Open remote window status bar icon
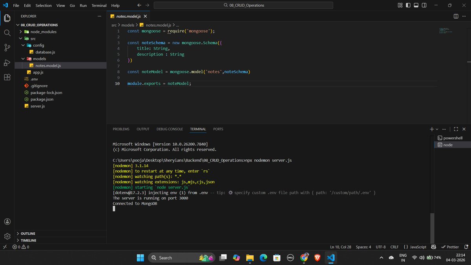Screen dimensions: 471x265 pyautogui.click(x=5, y=247)
